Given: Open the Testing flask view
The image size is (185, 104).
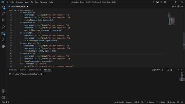Looking at the screenshot, I should pos(3,40).
